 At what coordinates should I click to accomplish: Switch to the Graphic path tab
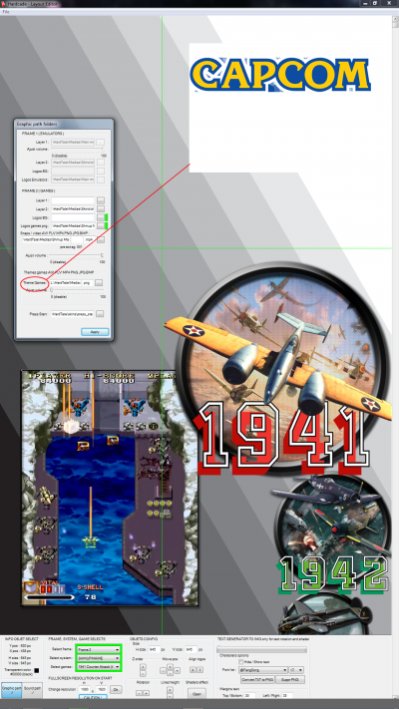[11, 690]
